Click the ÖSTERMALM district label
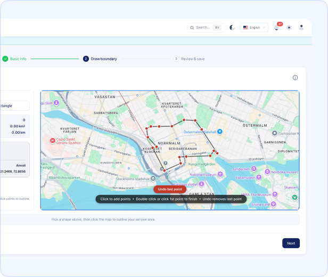Image resolution: width=328 pixels, height=277 pixels. coord(255,126)
